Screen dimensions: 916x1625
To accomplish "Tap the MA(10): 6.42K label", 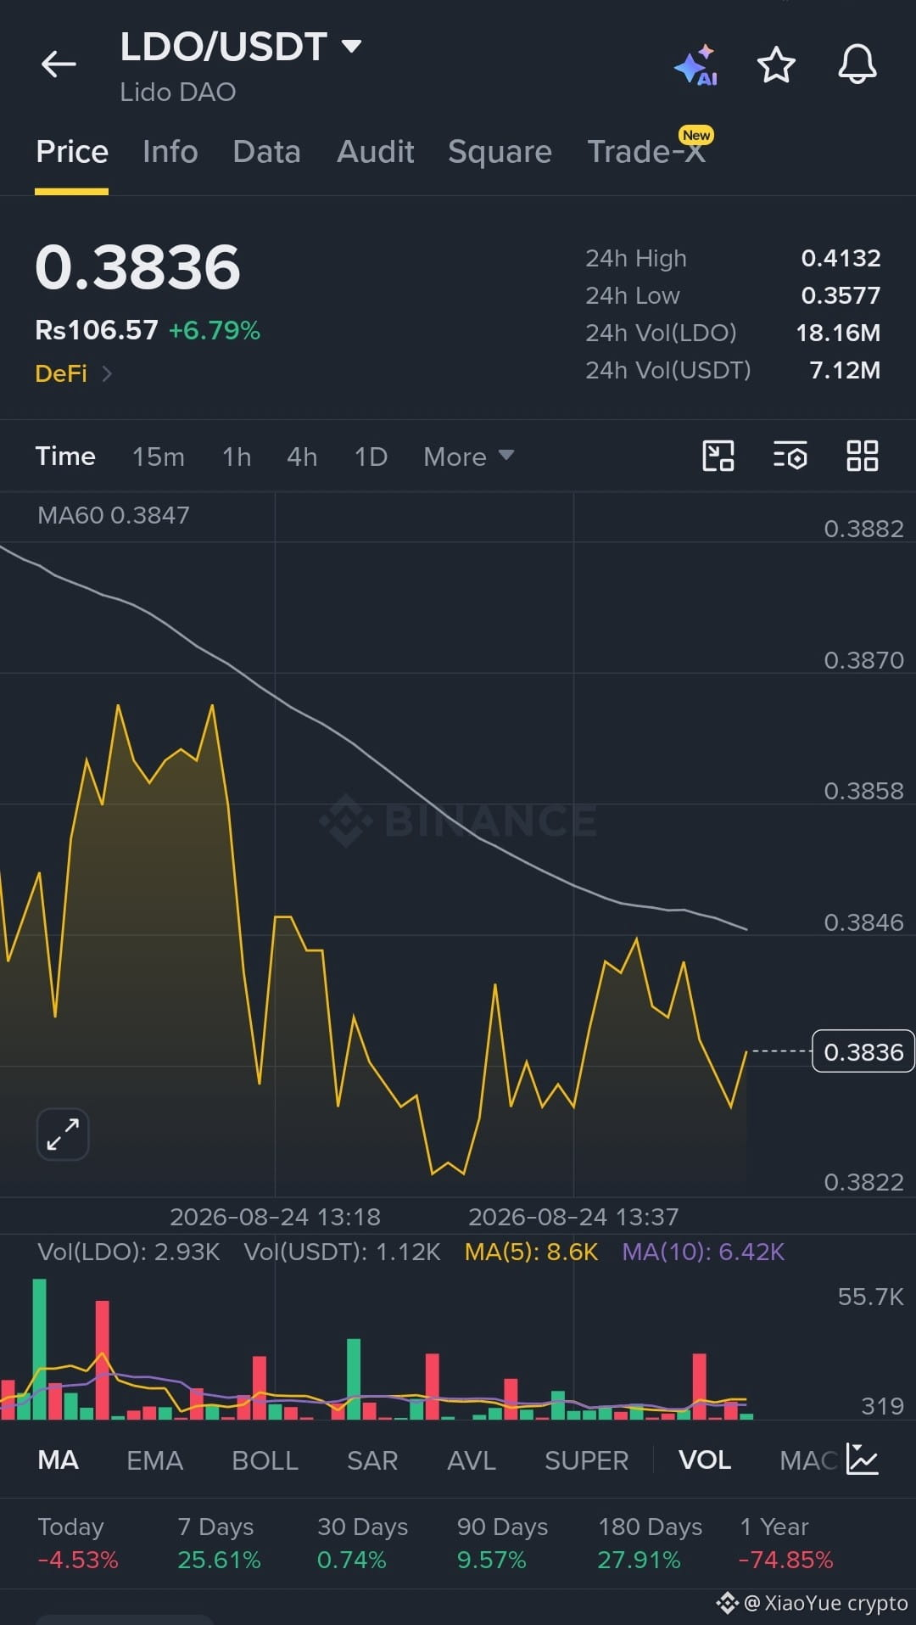I will pyautogui.click(x=703, y=1252).
